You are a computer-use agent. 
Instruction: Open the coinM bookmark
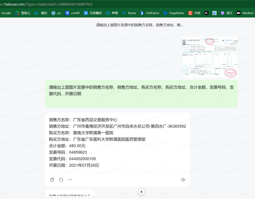coord(72,13)
